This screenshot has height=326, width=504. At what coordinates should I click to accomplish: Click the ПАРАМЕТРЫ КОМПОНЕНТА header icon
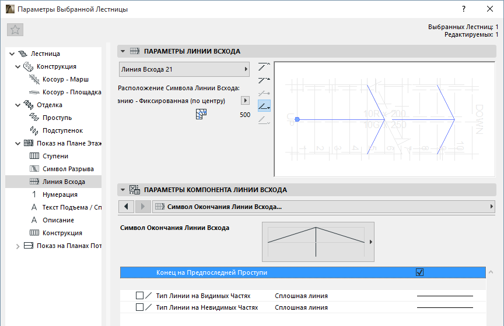pyautogui.click(x=135, y=190)
